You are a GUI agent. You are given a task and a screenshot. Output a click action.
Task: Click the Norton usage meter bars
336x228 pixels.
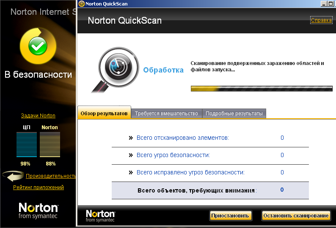[50, 144]
